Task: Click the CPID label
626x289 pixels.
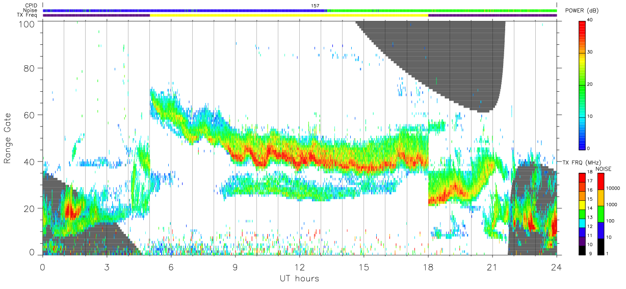Action: [x=31, y=6]
